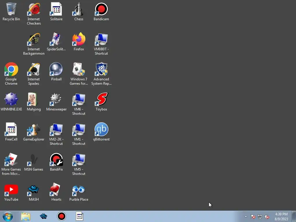Image resolution: width=296 pixels, height=222 pixels.
Task: Click the muted volume tray icon
Action: click(x=267, y=217)
